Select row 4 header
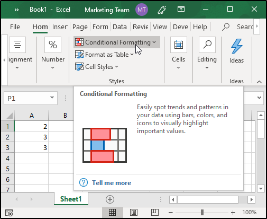Viewport: 267px width, 219px height. click(7, 158)
